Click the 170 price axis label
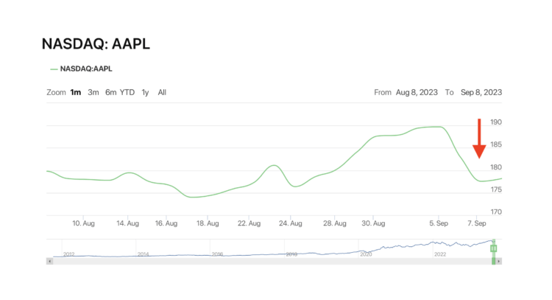This screenshot has height=300, width=552. pyautogui.click(x=496, y=212)
